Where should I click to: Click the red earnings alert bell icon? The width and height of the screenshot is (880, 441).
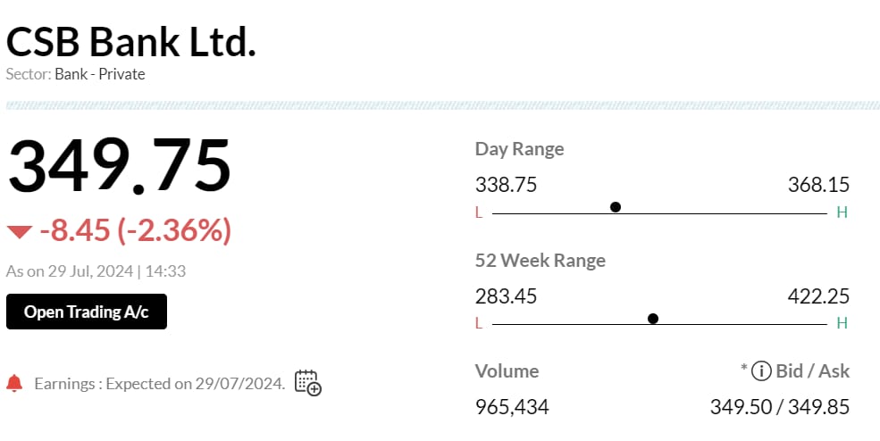[x=14, y=384]
